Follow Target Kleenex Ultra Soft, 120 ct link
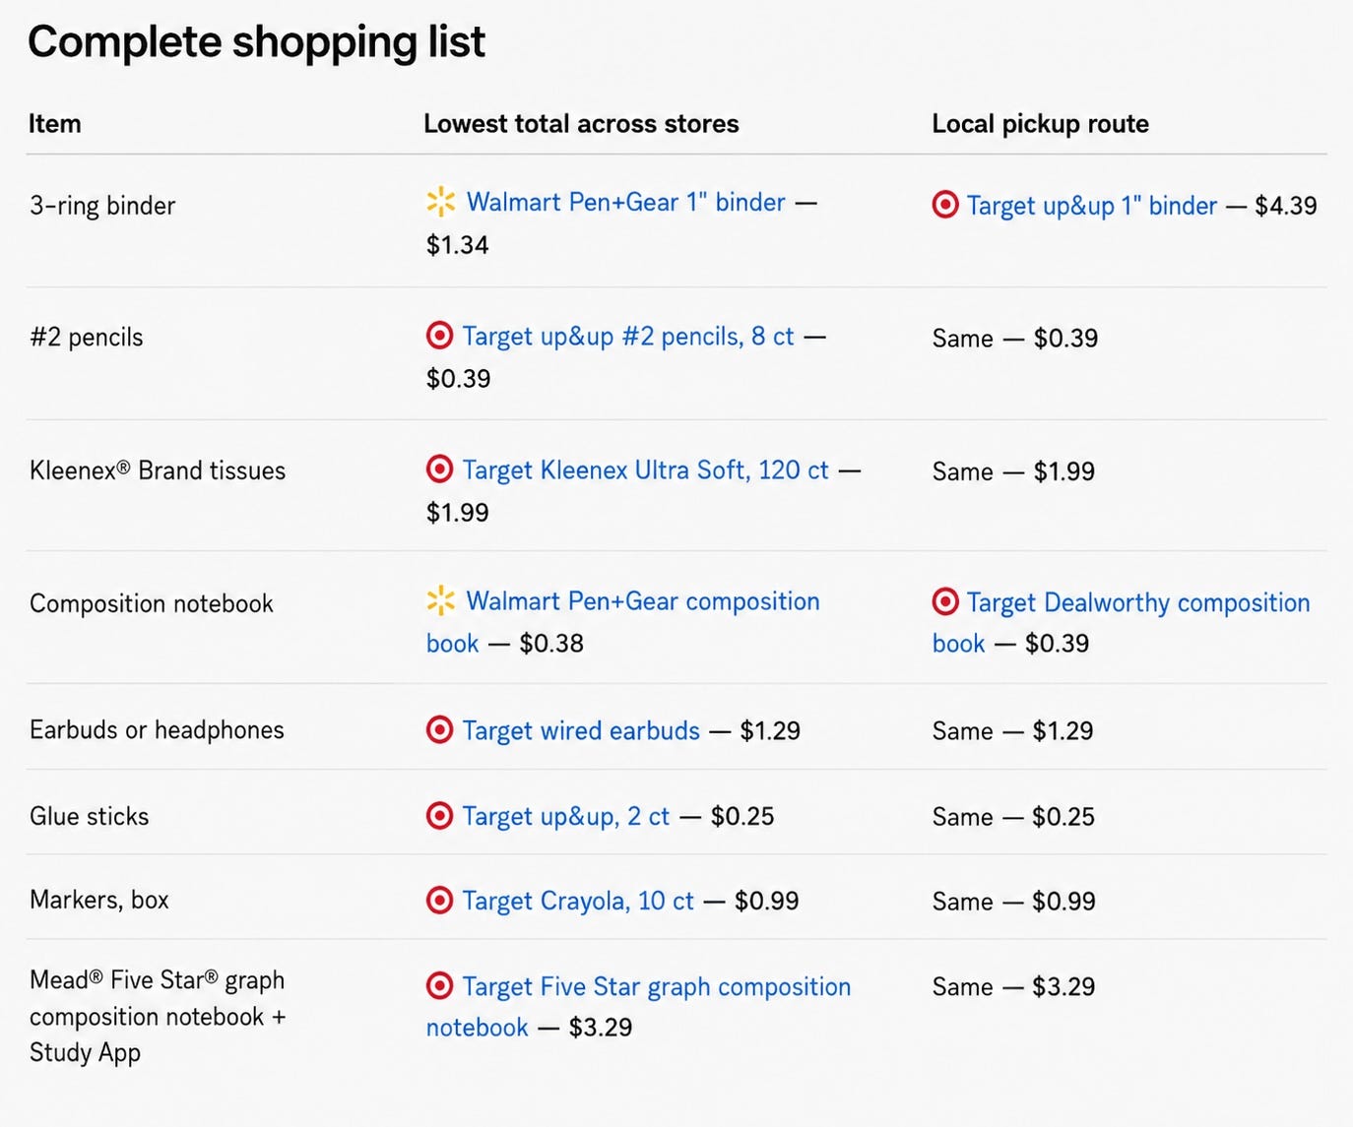Image resolution: width=1353 pixels, height=1127 pixels. coord(646,470)
